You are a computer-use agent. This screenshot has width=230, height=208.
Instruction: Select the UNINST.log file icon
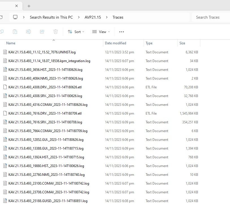click(5, 52)
